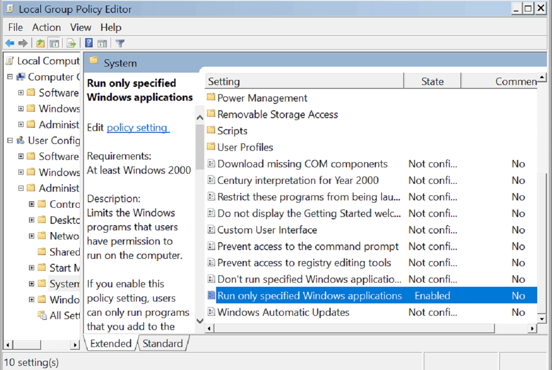This screenshot has width=552, height=370.
Task: Open the File menu
Action: (16, 28)
